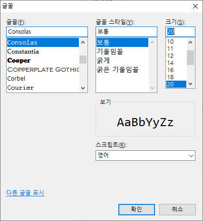Image resolution: width=203 pixels, height=221 pixels.
Task: Choose 기울임꼴 font style
Action: (x=122, y=52)
